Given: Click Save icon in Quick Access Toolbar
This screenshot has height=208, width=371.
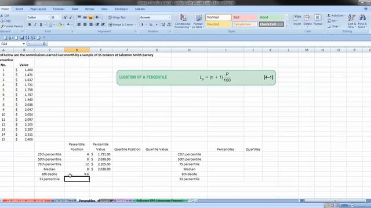Looking at the screenshot, I should (22, 38).
